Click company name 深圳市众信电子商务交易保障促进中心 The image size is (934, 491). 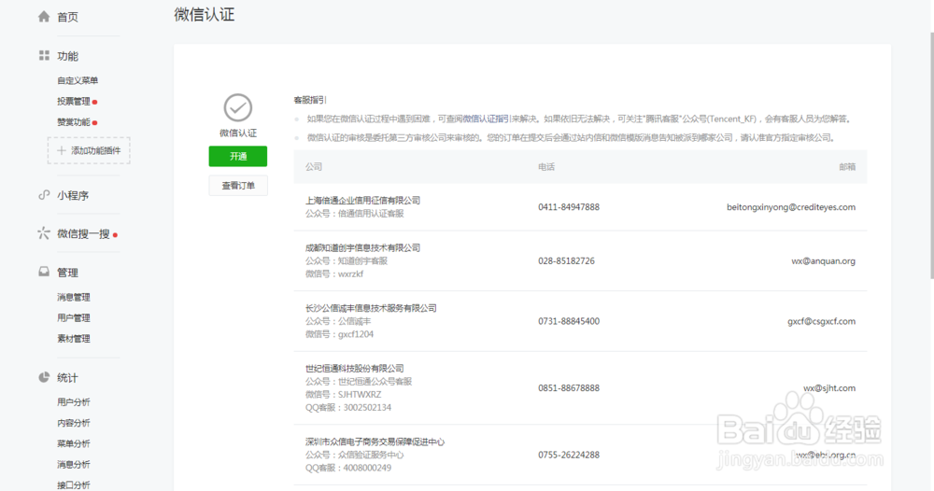[x=375, y=442]
